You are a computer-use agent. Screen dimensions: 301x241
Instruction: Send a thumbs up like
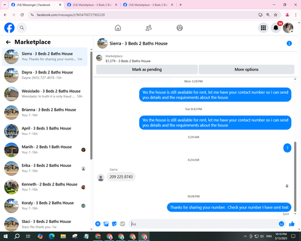(x=292, y=224)
